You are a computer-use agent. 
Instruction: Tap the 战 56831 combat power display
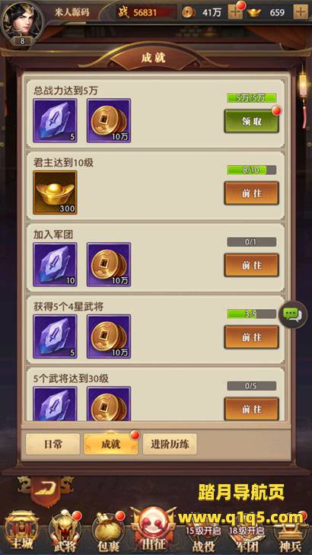pos(146,13)
